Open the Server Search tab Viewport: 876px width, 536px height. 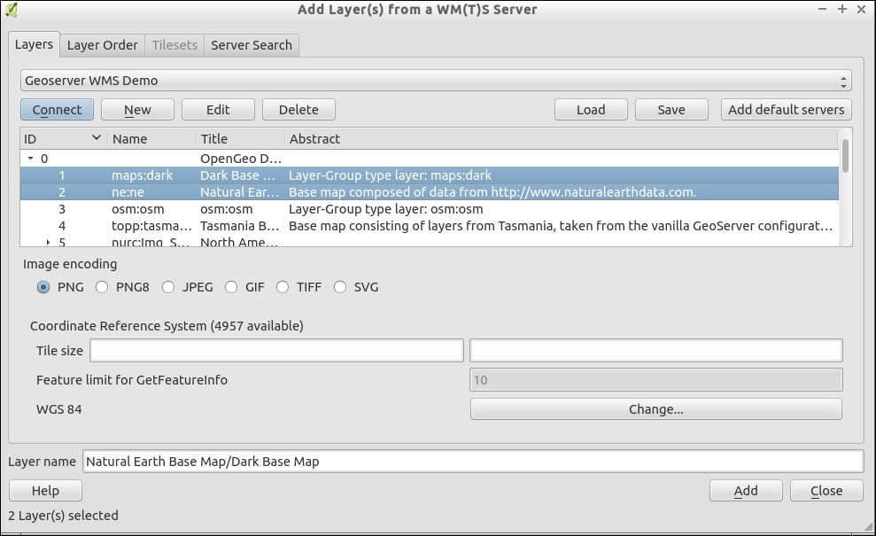pyautogui.click(x=252, y=45)
